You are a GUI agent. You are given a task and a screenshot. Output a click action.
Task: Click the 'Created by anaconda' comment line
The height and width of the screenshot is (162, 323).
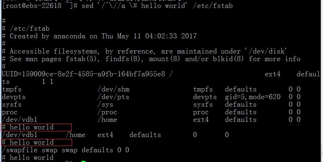[x=99, y=36]
